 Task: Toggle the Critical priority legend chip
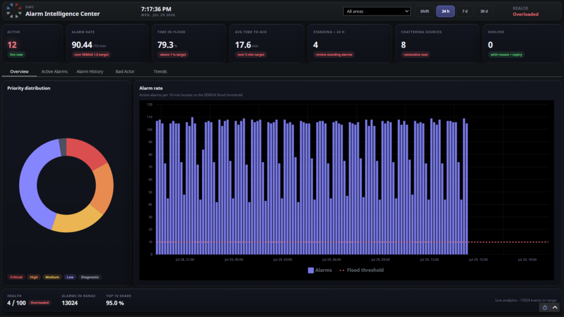pyautogui.click(x=16, y=277)
